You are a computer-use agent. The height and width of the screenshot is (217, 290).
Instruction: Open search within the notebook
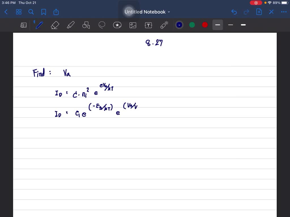pos(31,12)
